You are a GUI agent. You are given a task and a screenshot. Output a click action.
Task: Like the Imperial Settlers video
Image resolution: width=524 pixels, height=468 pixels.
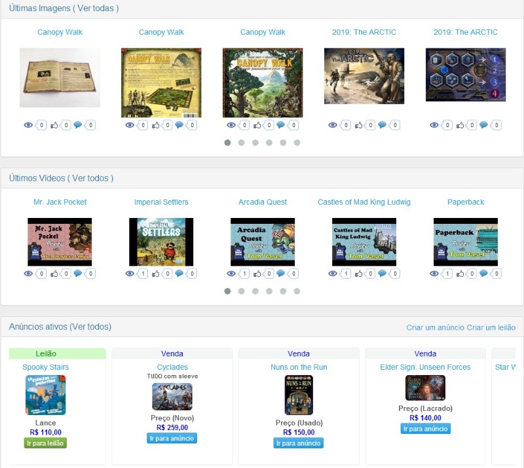click(156, 274)
